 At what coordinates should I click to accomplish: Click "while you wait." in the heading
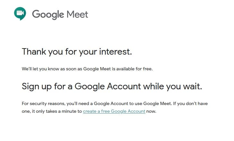(172, 86)
